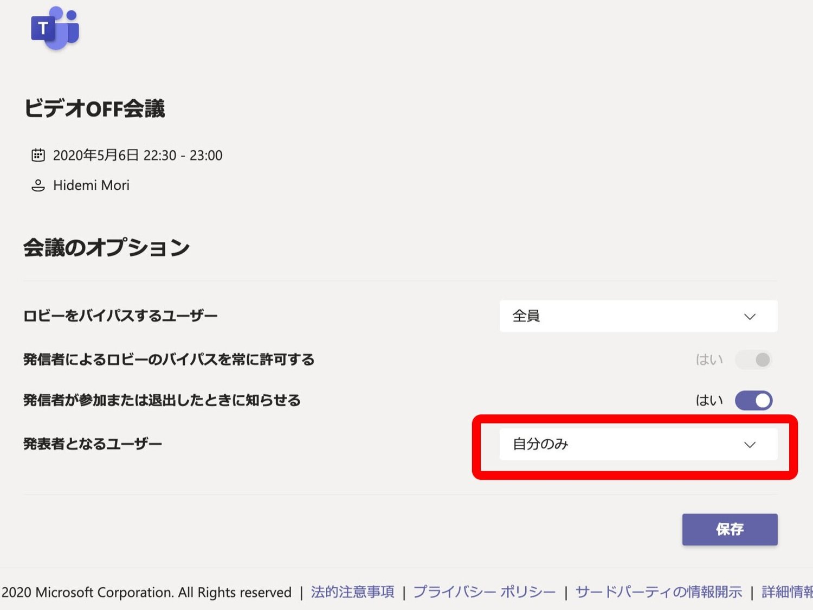Click the Microsoft Teams logo
Screen dimensions: 813x610
55,28
